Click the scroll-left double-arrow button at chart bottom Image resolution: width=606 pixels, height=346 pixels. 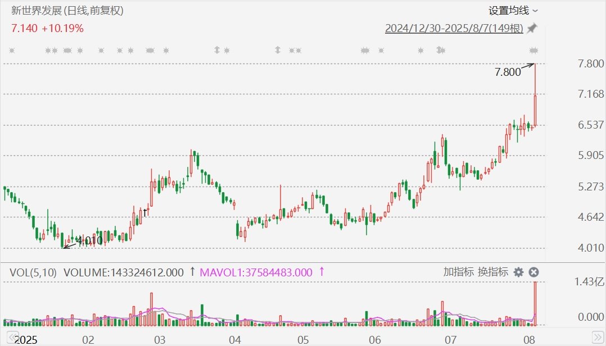[x=13, y=336]
